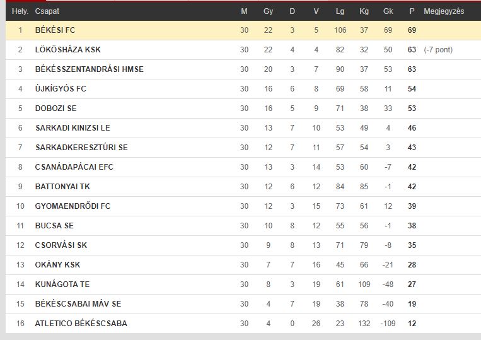Click the Hely. position column header

coord(20,11)
